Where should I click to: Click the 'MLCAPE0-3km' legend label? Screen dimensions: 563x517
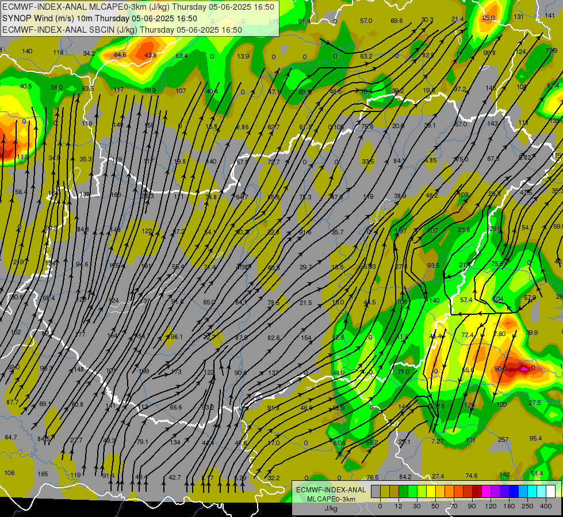click(x=331, y=499)
